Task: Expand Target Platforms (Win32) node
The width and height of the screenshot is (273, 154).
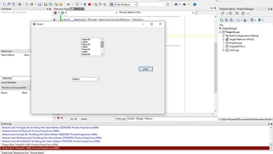Action: pos(224,39)
